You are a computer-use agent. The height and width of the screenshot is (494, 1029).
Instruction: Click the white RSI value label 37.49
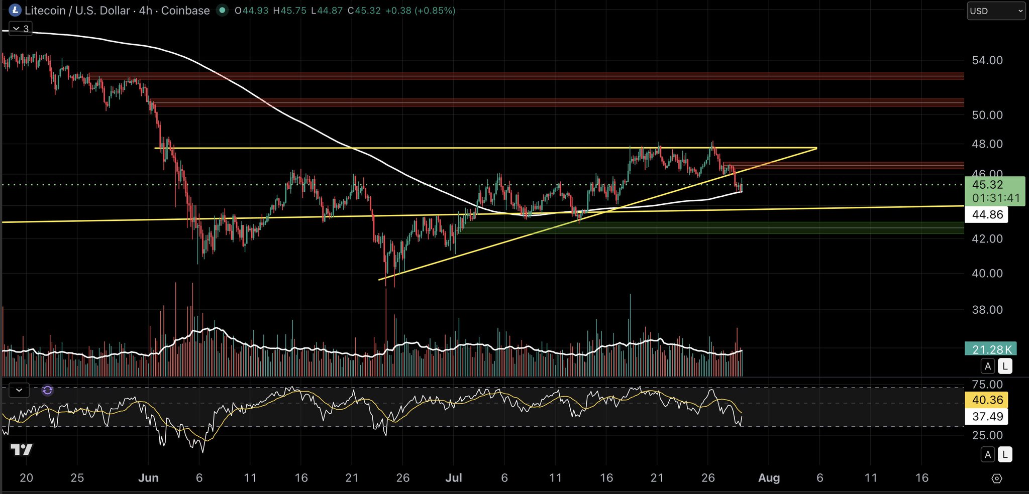click(x=987, y=416)
